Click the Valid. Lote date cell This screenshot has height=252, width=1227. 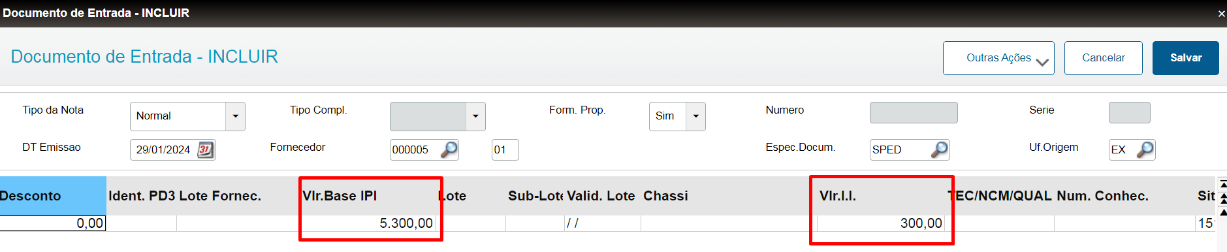(603, 223)
